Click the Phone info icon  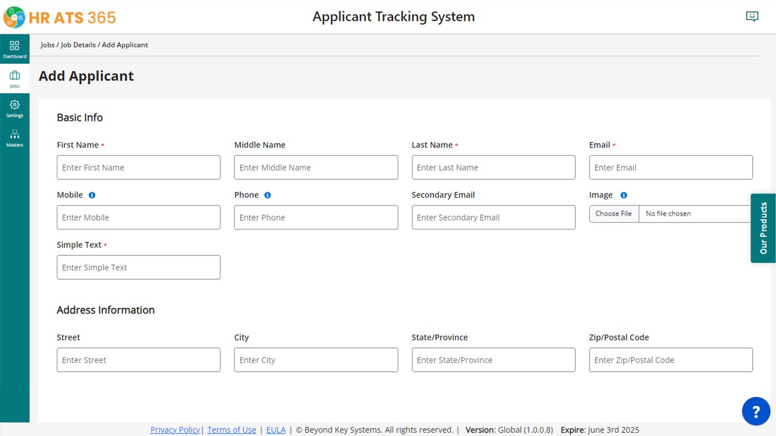click(x=268, y=195)
